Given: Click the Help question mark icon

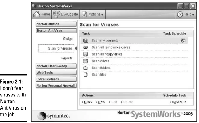Looking at the screenshot, I should point(180,14).
